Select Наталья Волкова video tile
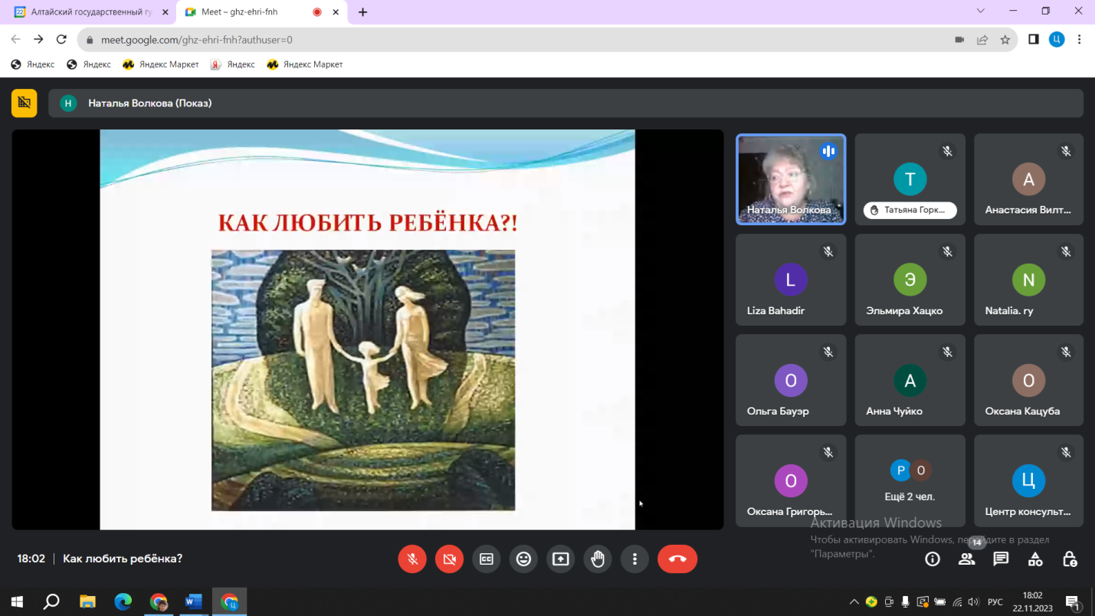 pos(791,179)
